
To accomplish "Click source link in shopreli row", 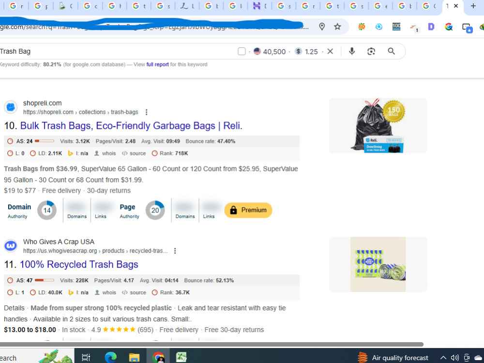I will coord(134,153).
